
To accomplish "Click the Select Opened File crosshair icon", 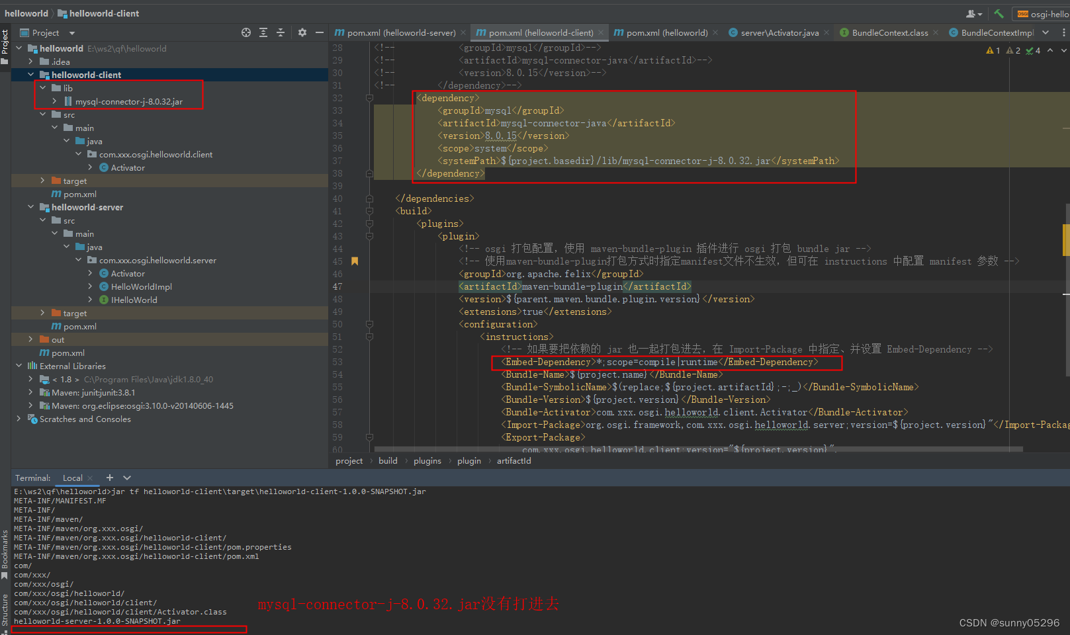I will (245, 32).
